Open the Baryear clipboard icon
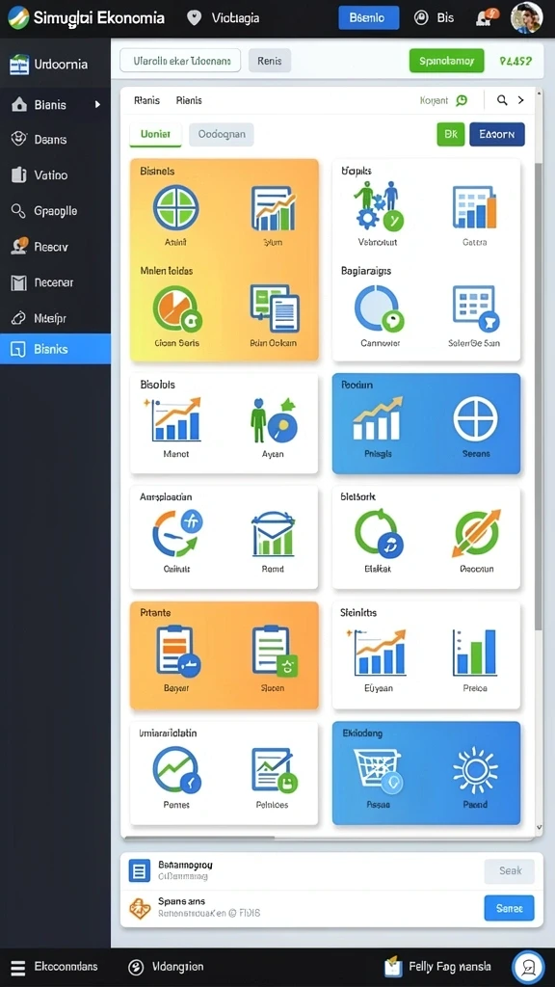The width and height of the screenshot is (555, 987). [x=177, y=651]
